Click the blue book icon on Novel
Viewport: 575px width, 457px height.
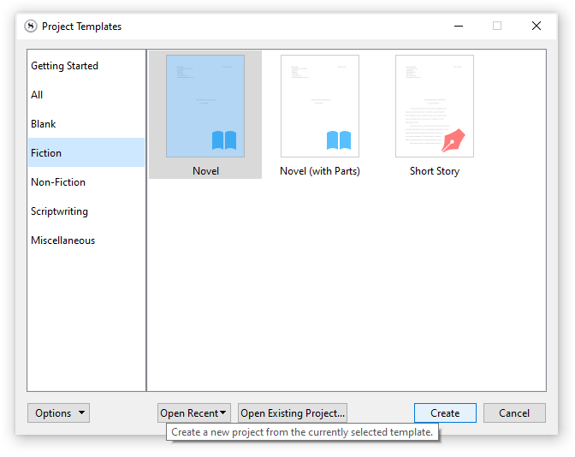tap(224, 140)
